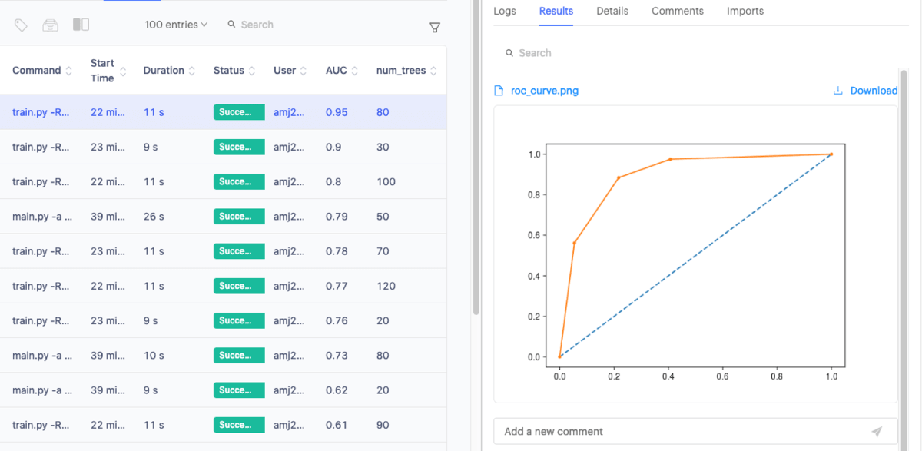
Task: Open the Imports tab
Action: click(745, 11)
